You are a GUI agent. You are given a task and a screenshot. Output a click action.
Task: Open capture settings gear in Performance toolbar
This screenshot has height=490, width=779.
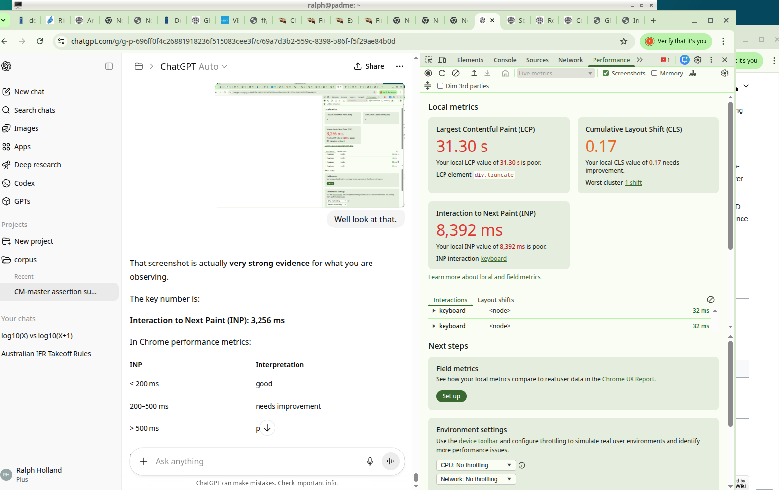tap(724, 73)
